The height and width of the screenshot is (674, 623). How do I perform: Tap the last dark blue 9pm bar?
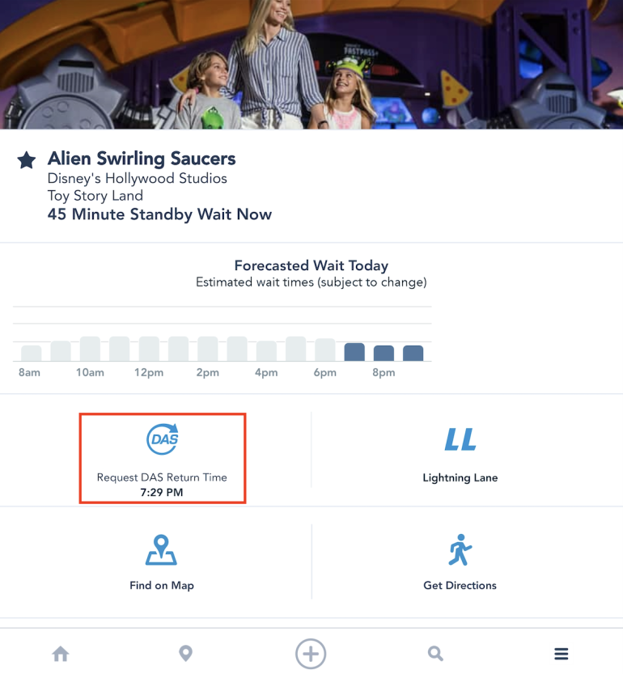413,354
